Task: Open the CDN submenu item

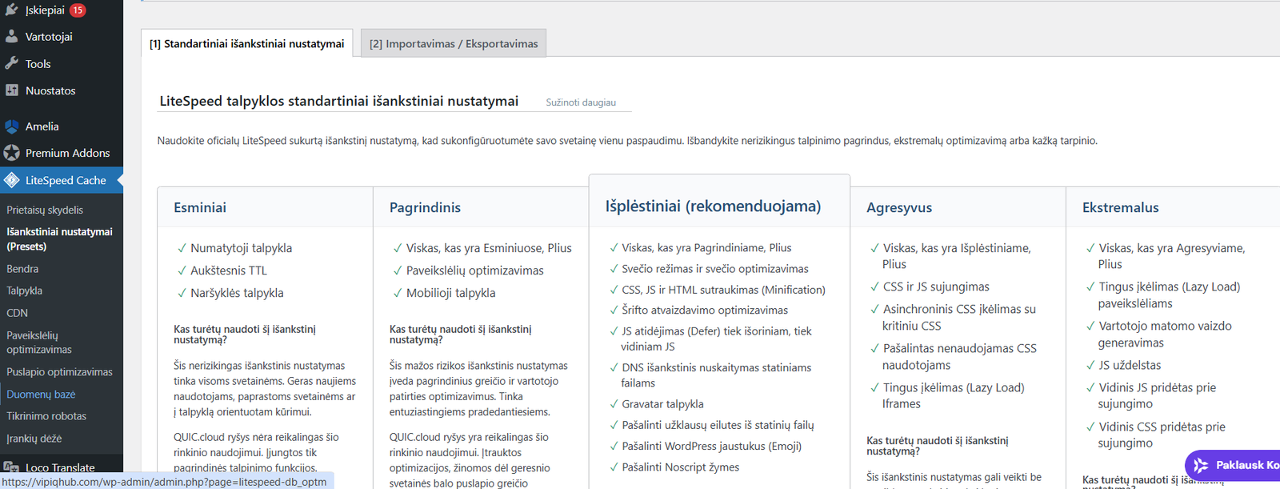Action: tap(17, 313)
